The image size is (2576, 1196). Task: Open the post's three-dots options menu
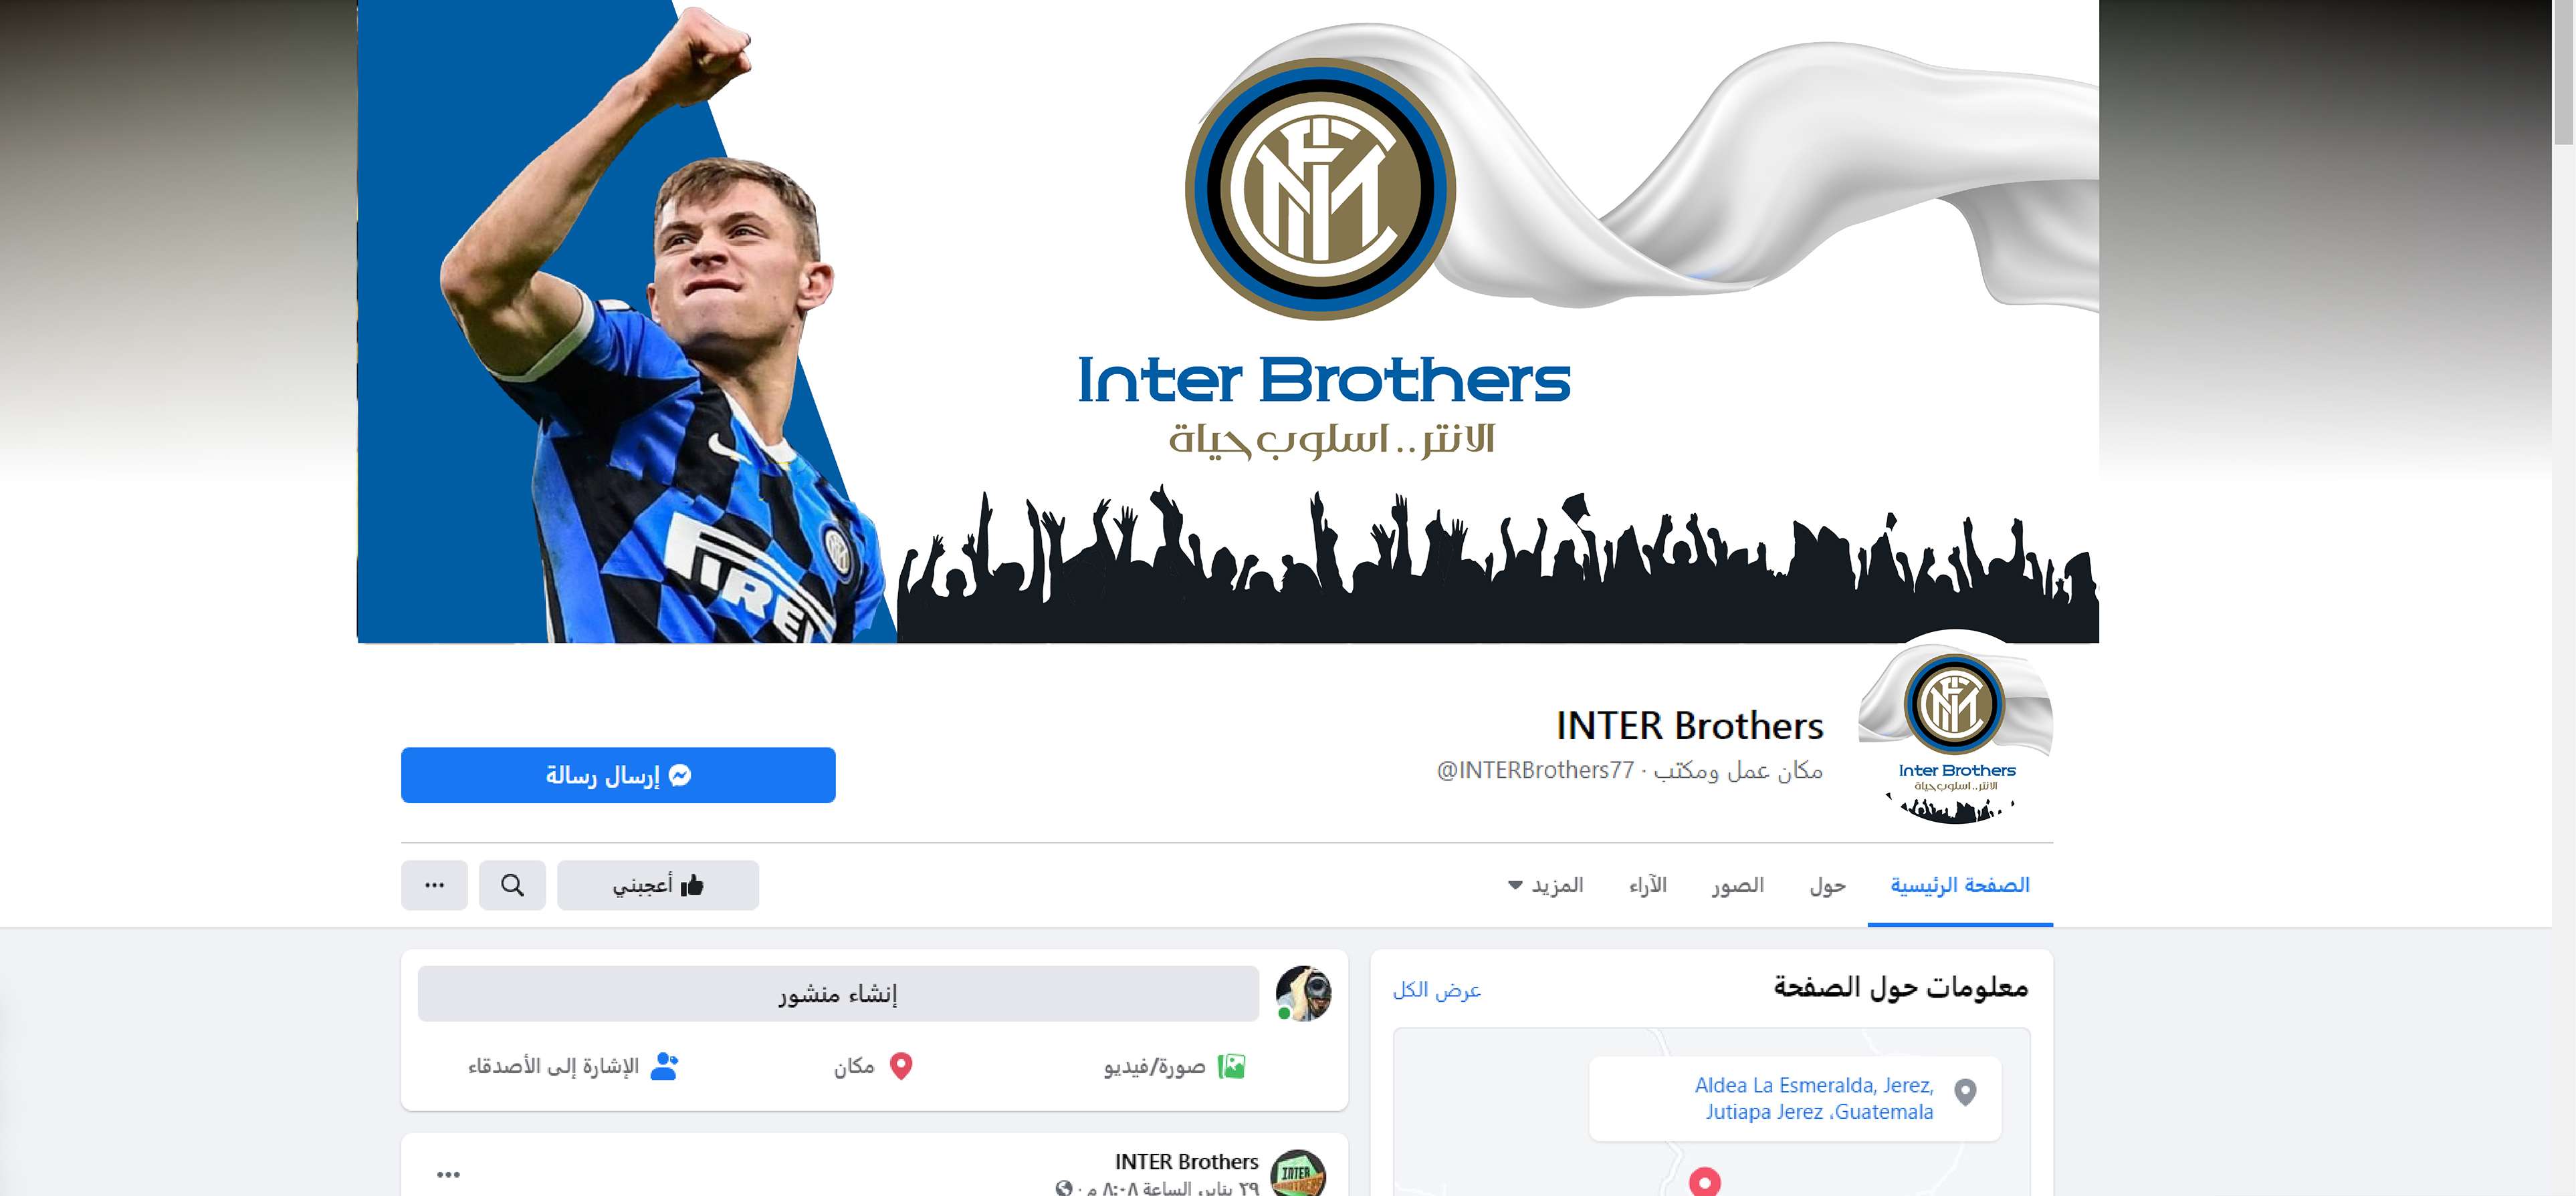click(449, 1174)
